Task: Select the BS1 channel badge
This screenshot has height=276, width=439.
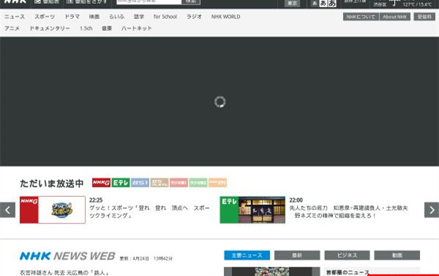Action: click(x=140, y=183)
